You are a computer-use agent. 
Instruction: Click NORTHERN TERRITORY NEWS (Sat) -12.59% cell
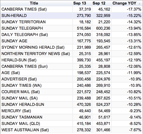[x=127, y=54]
